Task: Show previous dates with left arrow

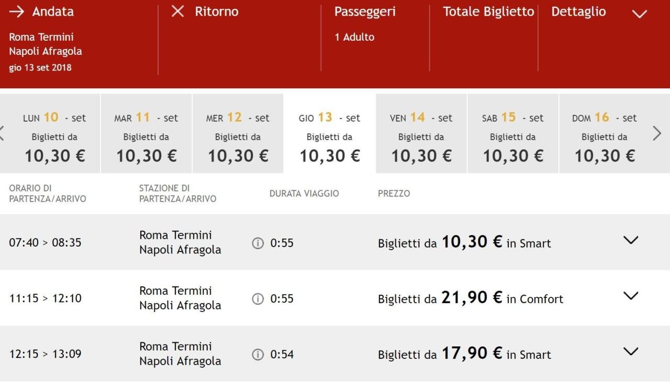Action: click(x=3, y=133)
